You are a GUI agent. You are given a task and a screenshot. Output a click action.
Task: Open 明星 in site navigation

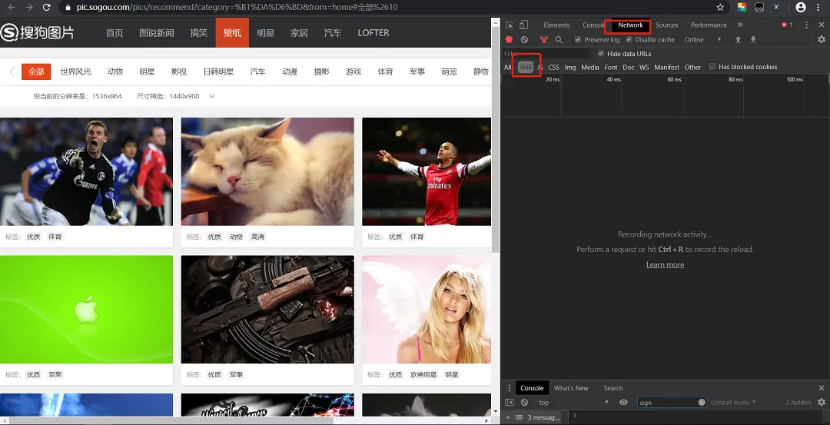coord(266,33)
